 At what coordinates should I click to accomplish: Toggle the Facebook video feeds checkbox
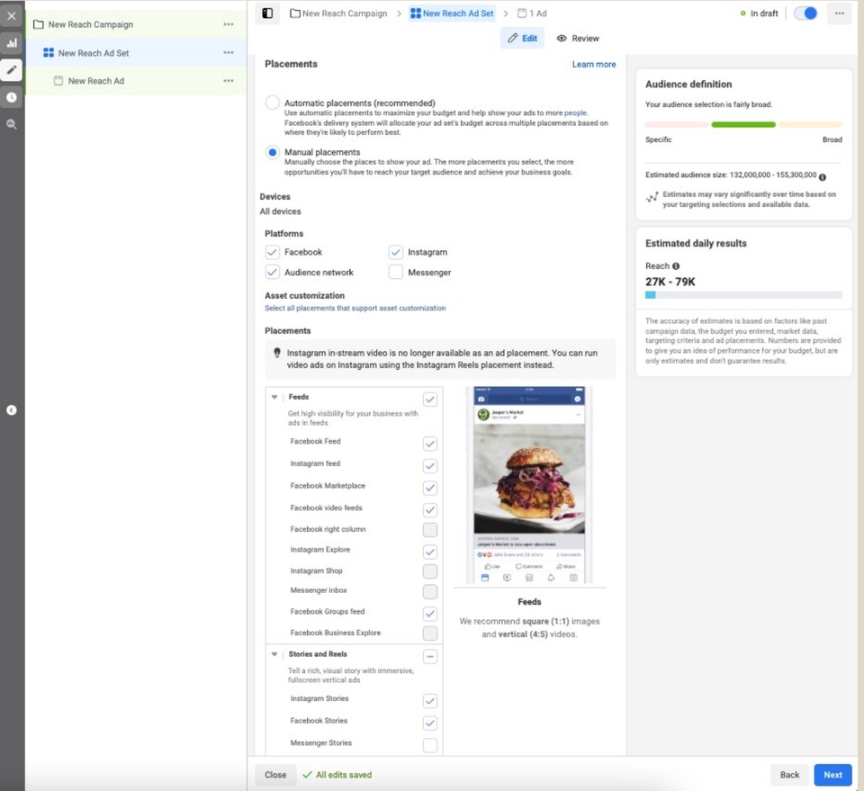[x=430, y=509]
